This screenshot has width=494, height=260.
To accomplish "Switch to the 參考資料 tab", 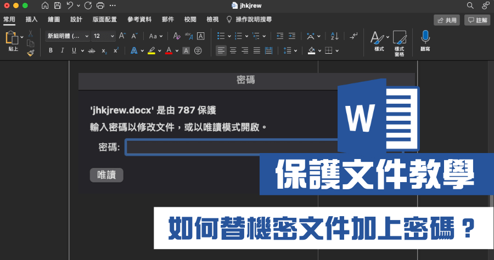I will pos(139,20).
